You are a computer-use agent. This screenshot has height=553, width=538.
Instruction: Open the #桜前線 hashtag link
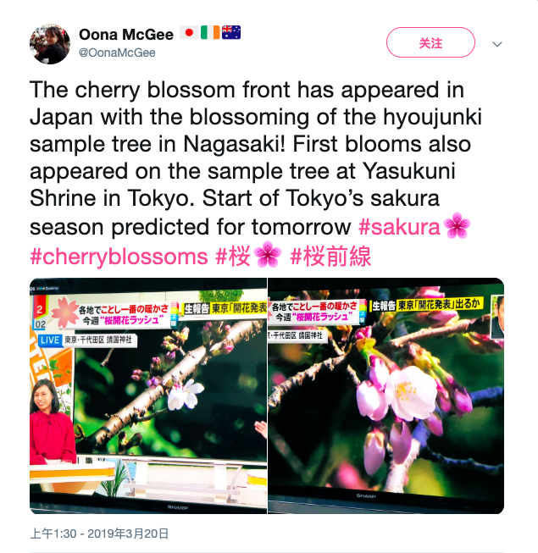click(330, 256)
